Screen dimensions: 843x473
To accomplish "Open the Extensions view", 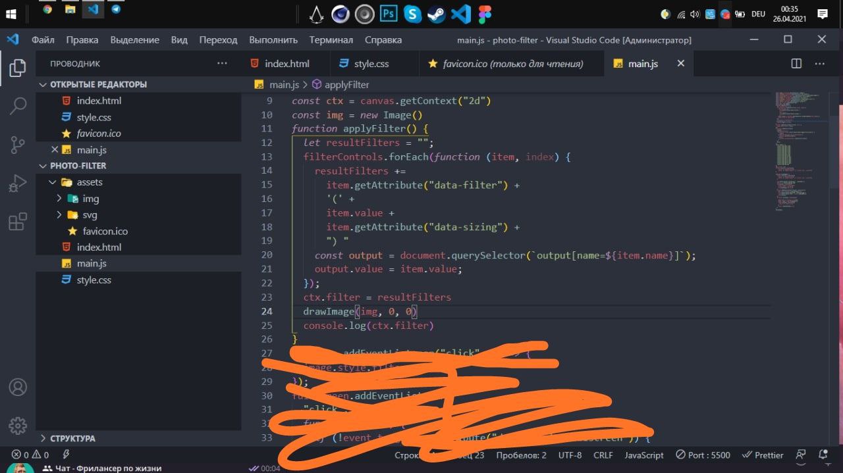I will (x=18, y=222).
